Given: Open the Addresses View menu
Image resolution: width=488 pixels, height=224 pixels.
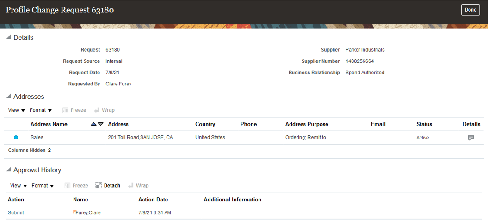Looking at the screenshot, I should coord(17,110).
